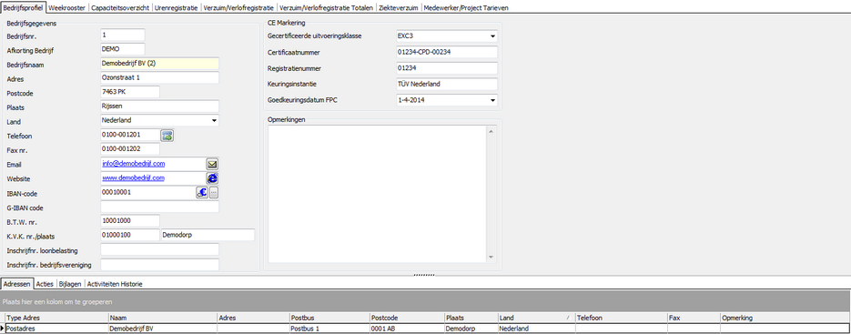
Task: Click the Opmerking column header
Action: point(785,318)
